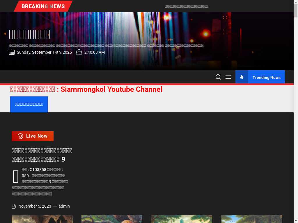Click the calendar icon beside November 5, 2023
This screenshot has width=298, height=223.
(14, 206)
